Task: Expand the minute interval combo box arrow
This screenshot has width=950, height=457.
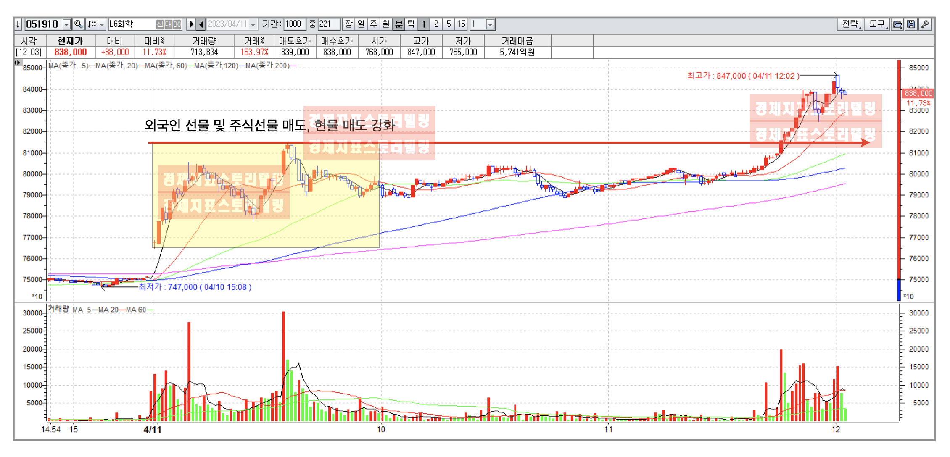Action: click(x=490, y=24)
